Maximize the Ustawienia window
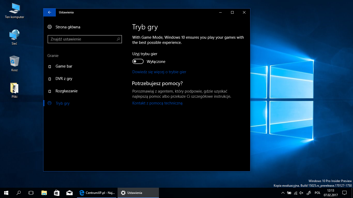This screenshot has height=198, width=353. coord(232,12)
